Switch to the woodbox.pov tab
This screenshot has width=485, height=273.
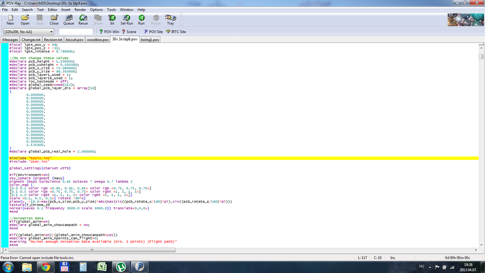[x=98, y=39]
